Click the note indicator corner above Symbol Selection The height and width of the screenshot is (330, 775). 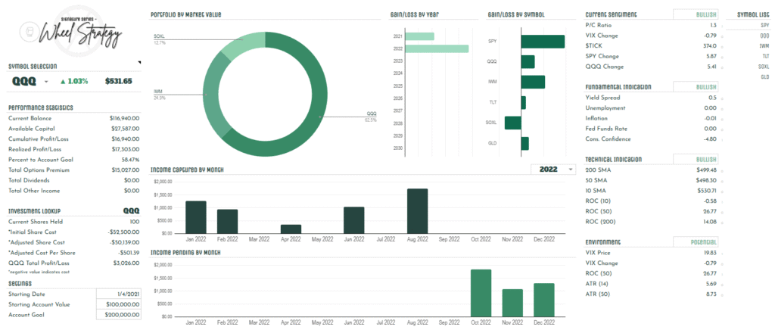pyautogui.click(x=139, y=63)
